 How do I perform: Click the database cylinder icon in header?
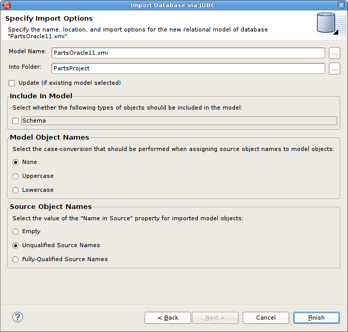point(327,24)
